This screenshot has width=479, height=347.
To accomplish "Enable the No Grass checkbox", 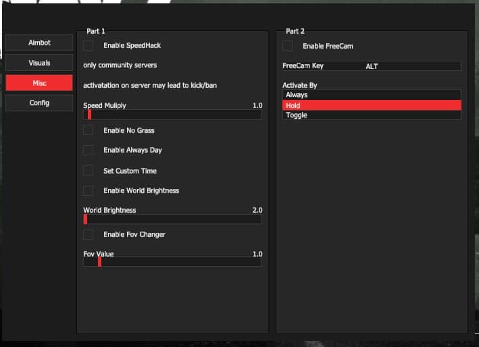I will (x=89, y=130).
